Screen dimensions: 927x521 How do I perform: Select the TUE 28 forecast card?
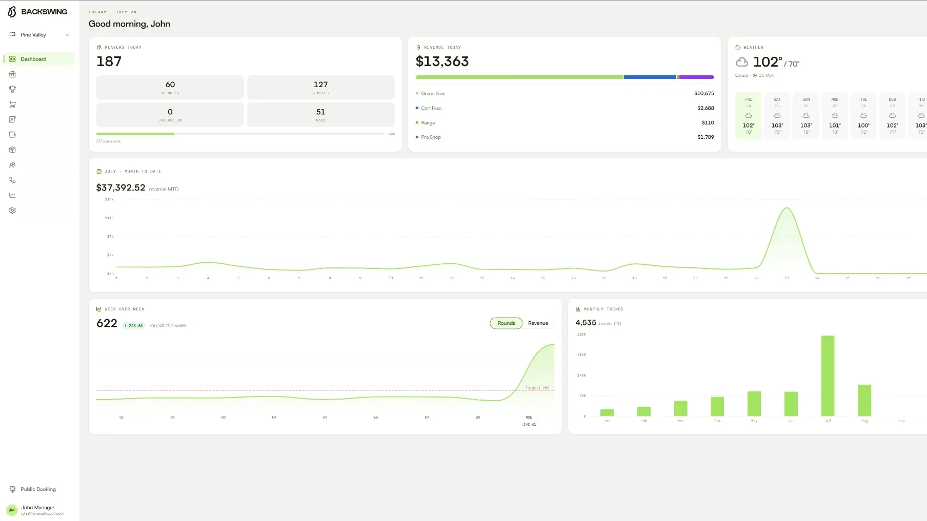pos(863,116)
